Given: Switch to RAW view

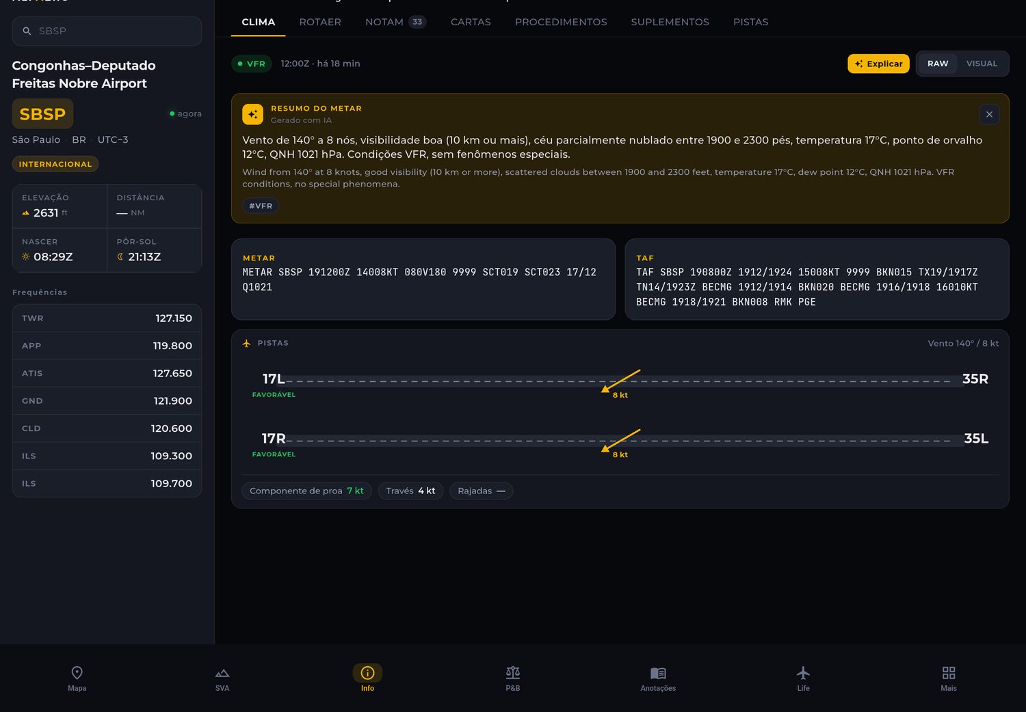Looking at the screenshot, I should [938, 64].
